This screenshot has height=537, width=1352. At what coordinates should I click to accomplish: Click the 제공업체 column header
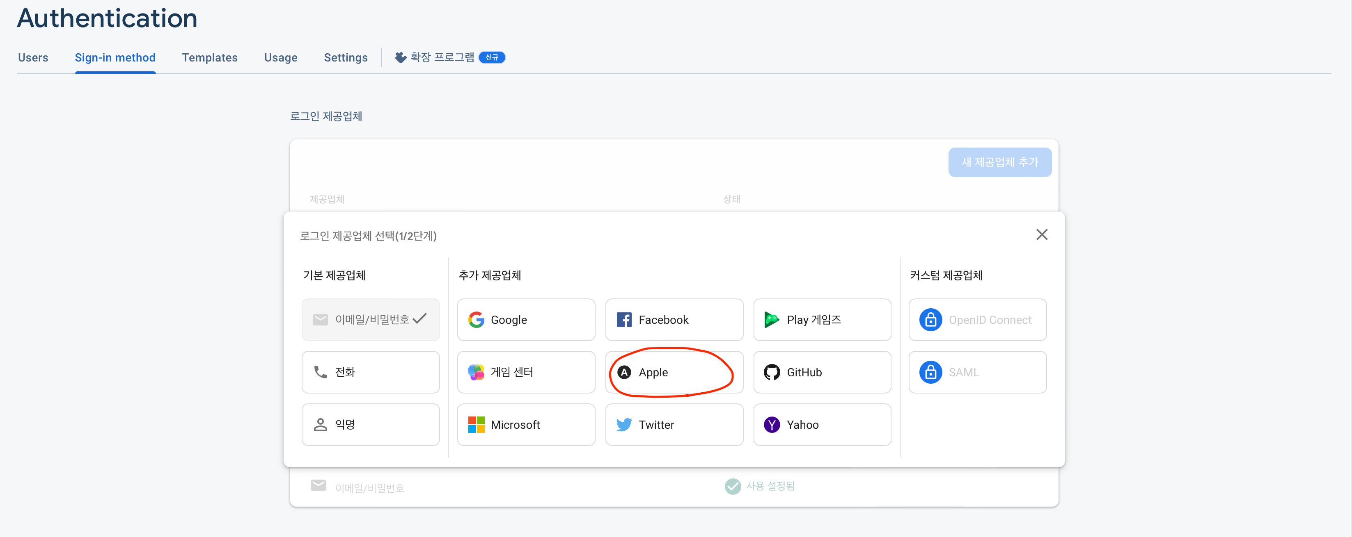327,199
